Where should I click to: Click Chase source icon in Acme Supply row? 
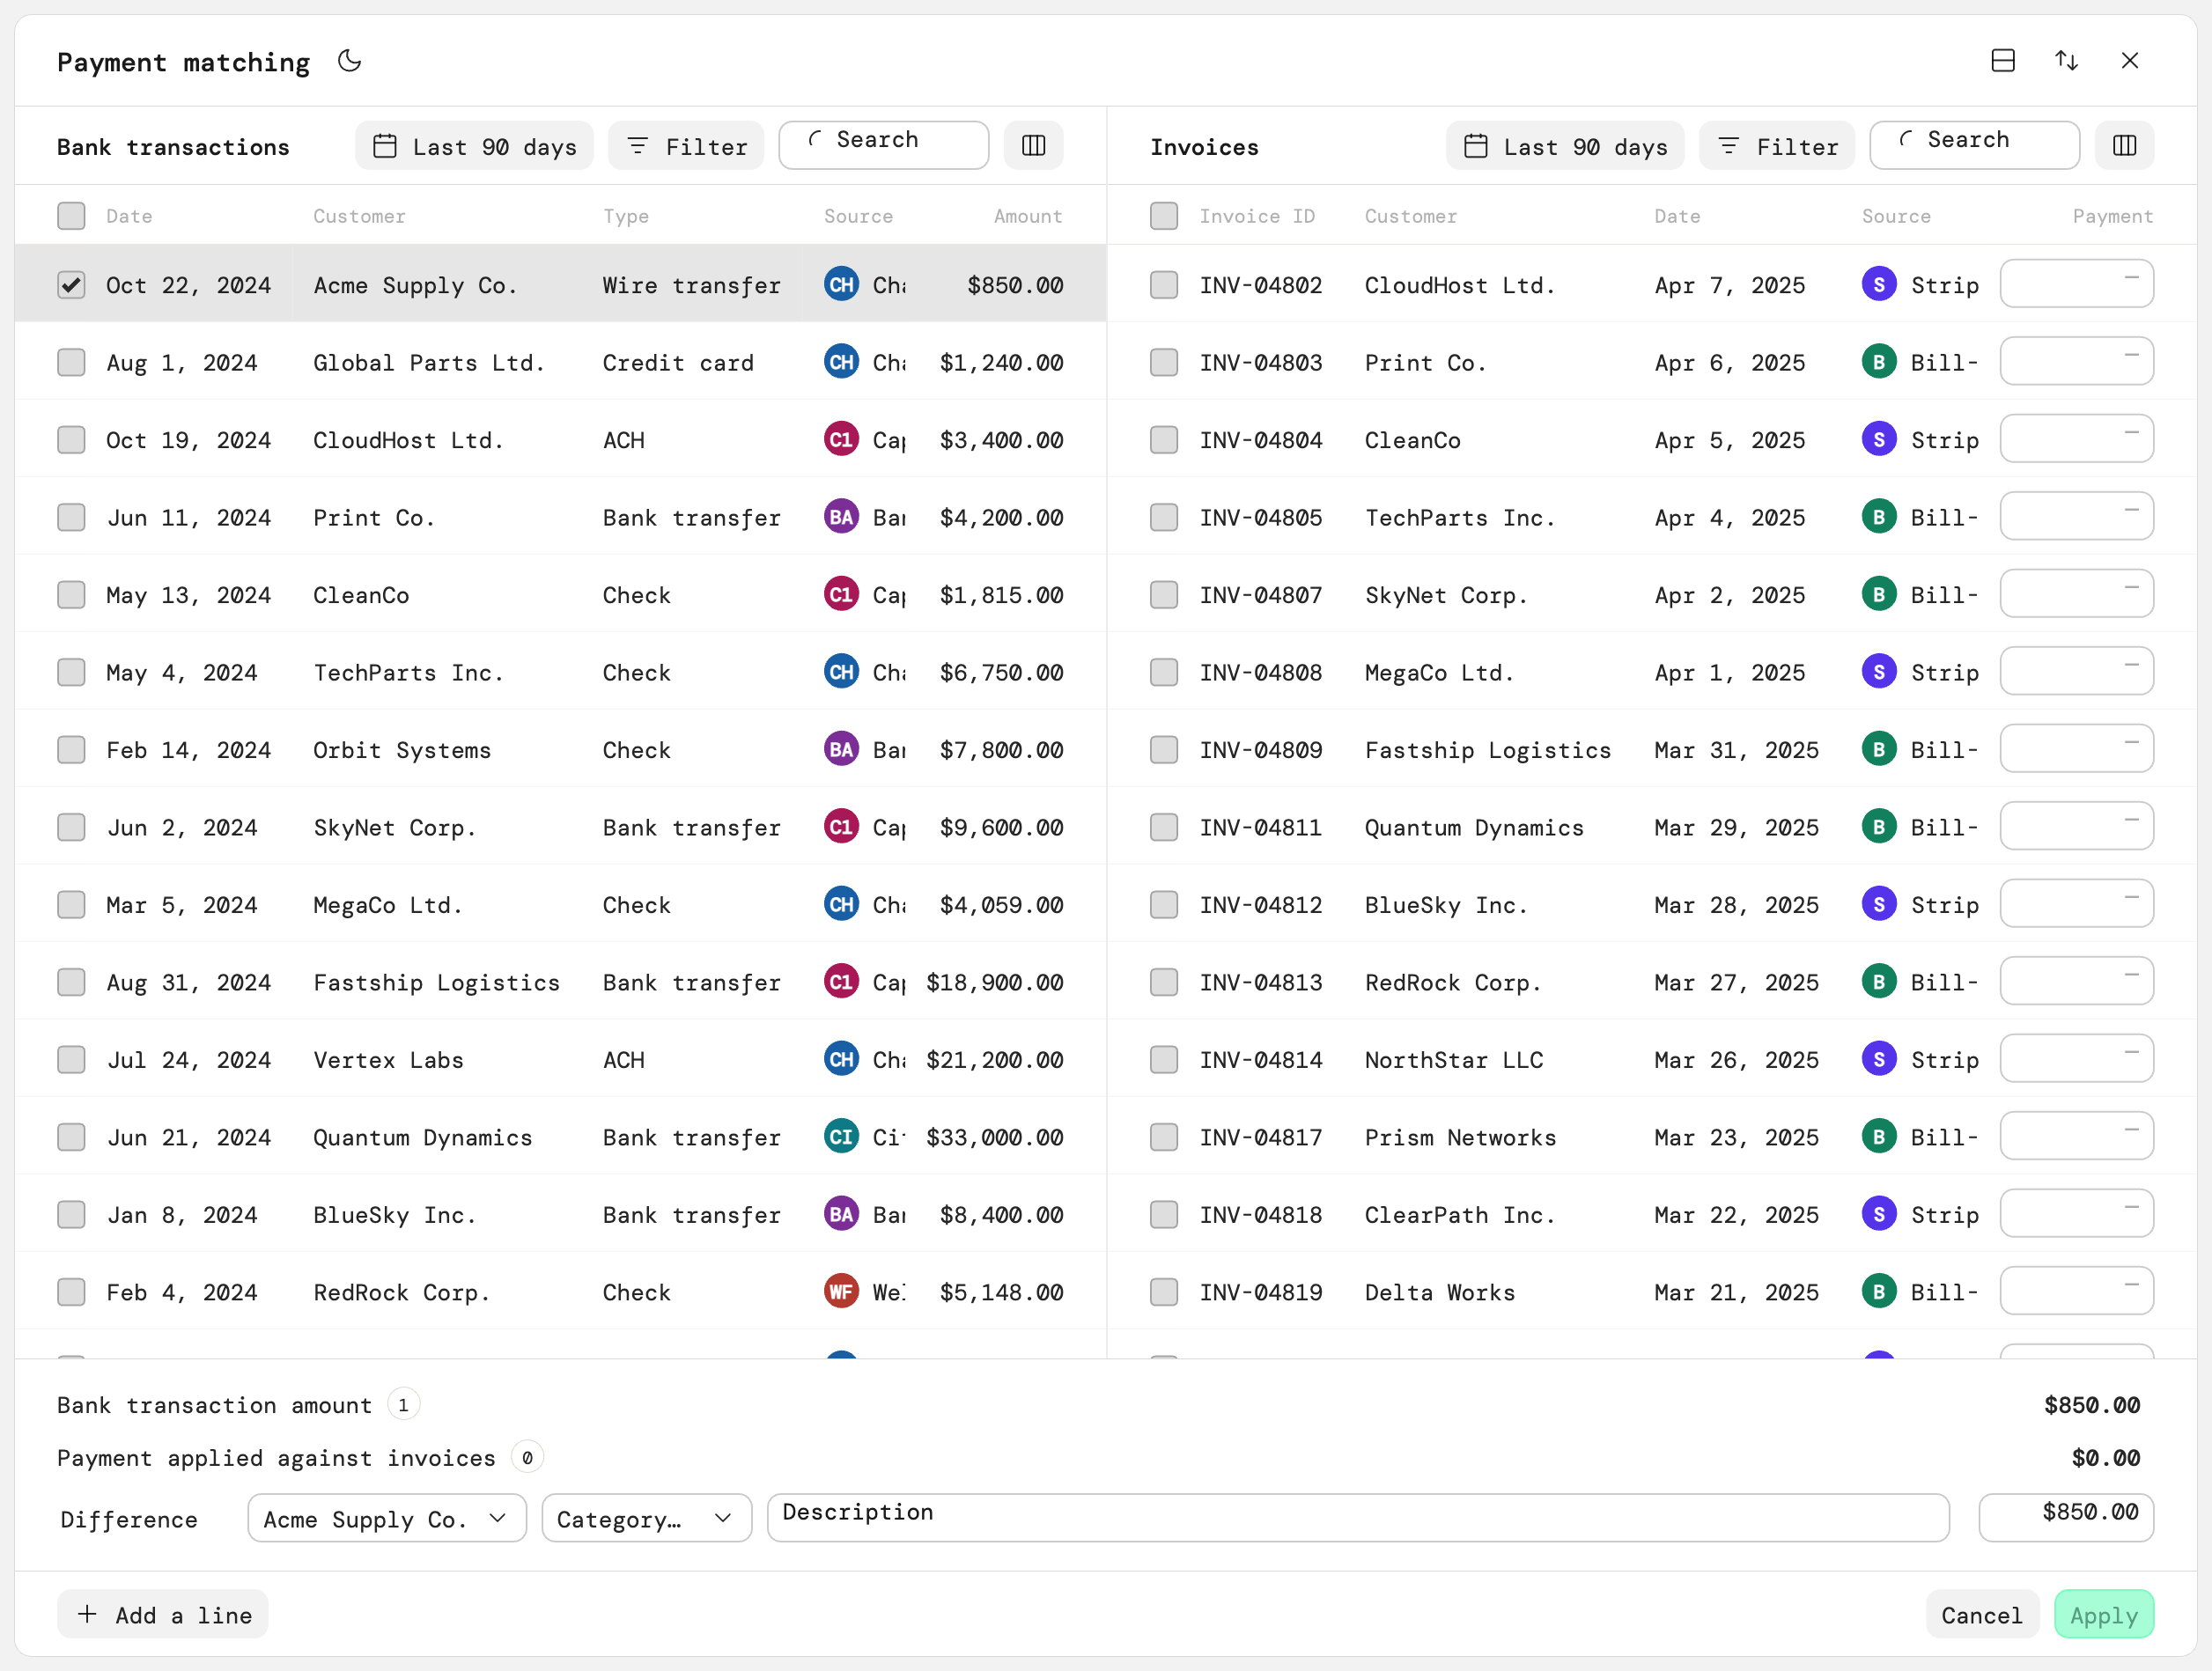click(841, 284)
